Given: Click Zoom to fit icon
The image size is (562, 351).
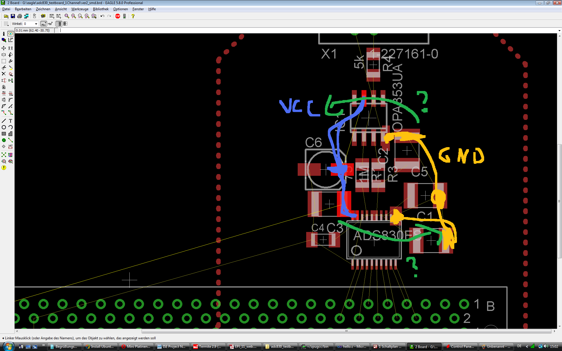Looking at the screenshot, I should point(67,16).
